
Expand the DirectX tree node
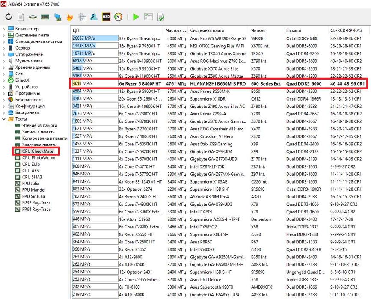click(x=3, y=80)
